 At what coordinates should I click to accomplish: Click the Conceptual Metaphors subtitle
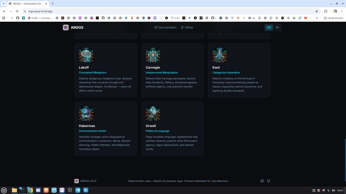click(92, 72)
